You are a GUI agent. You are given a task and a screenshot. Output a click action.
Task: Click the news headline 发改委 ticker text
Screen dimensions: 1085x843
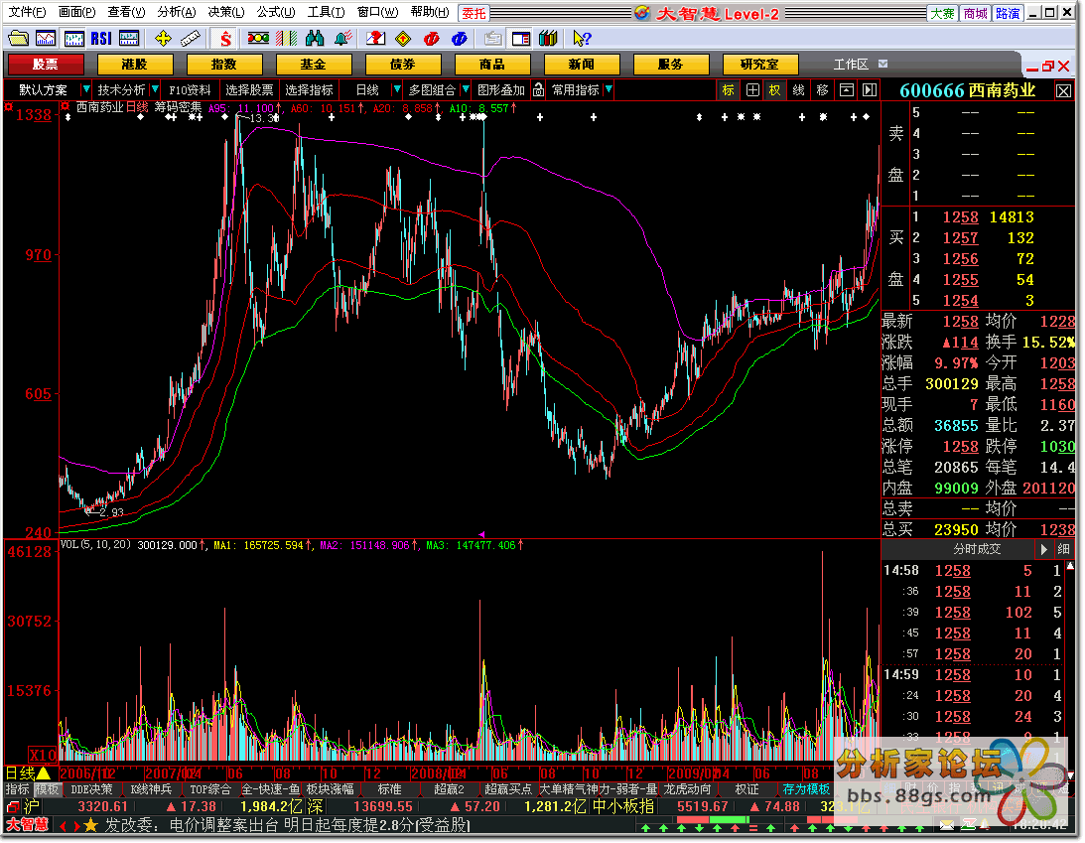coord(287,825)
